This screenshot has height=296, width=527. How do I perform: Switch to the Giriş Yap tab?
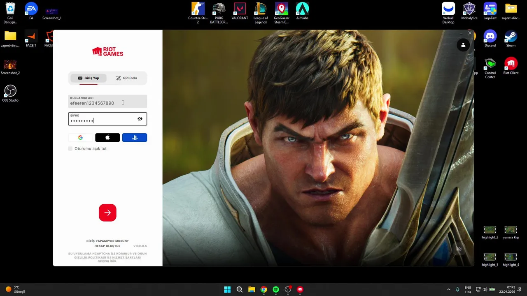pyautogui.click(x=89, y=78)
